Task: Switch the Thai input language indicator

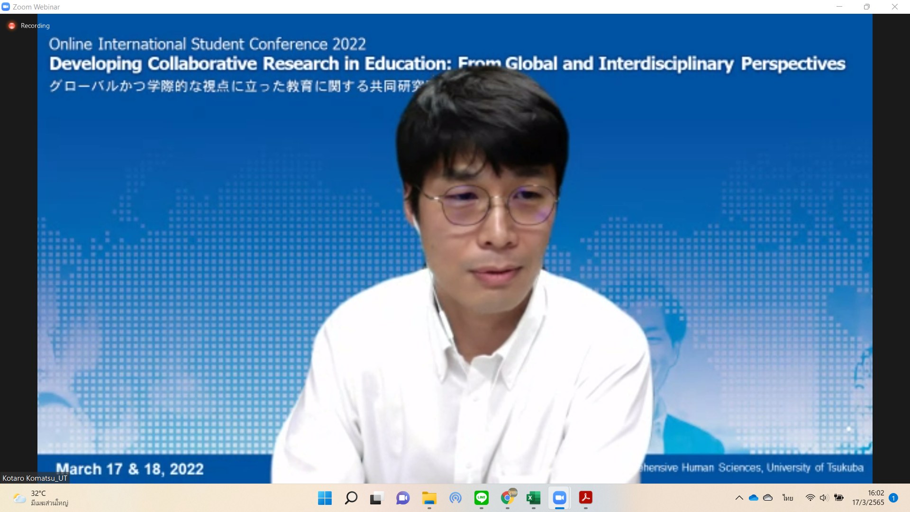Action: (x=788, y=498)
